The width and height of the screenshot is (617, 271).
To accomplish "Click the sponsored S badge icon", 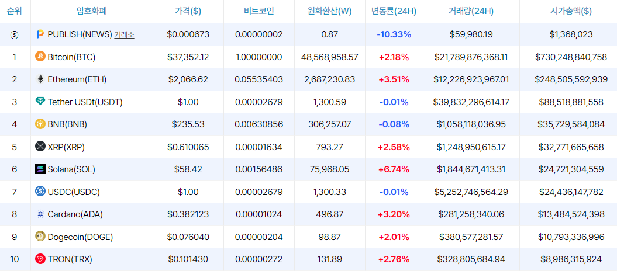I will 15,34.
